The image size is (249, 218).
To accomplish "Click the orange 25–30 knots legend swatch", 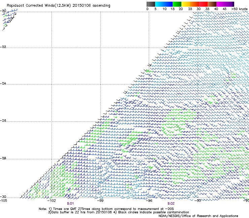I will 194,4.
